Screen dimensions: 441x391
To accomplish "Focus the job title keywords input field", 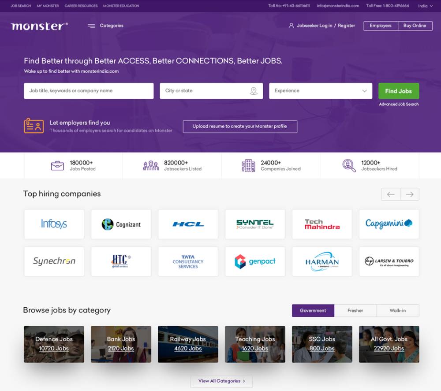I will (89, 91).
